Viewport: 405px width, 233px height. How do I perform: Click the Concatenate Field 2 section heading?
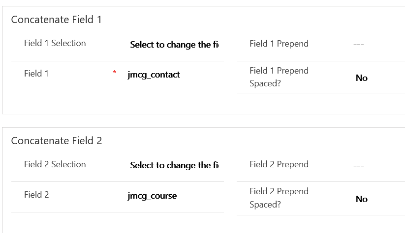56,141
